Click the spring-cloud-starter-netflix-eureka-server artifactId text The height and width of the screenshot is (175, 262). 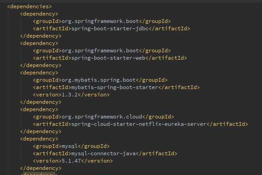(139, 124)
